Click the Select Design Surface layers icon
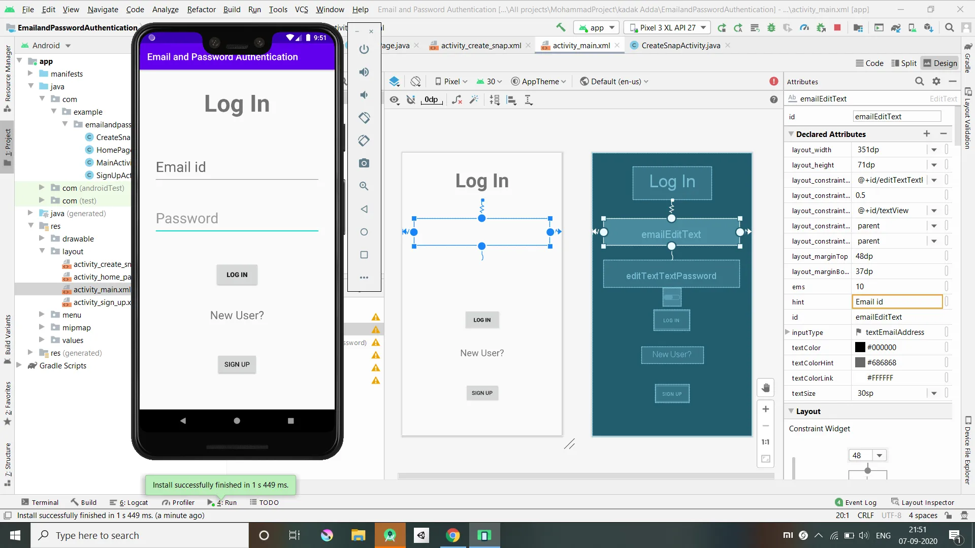The width and height of the screenshot is (975, 548). [x=395, y=81]
